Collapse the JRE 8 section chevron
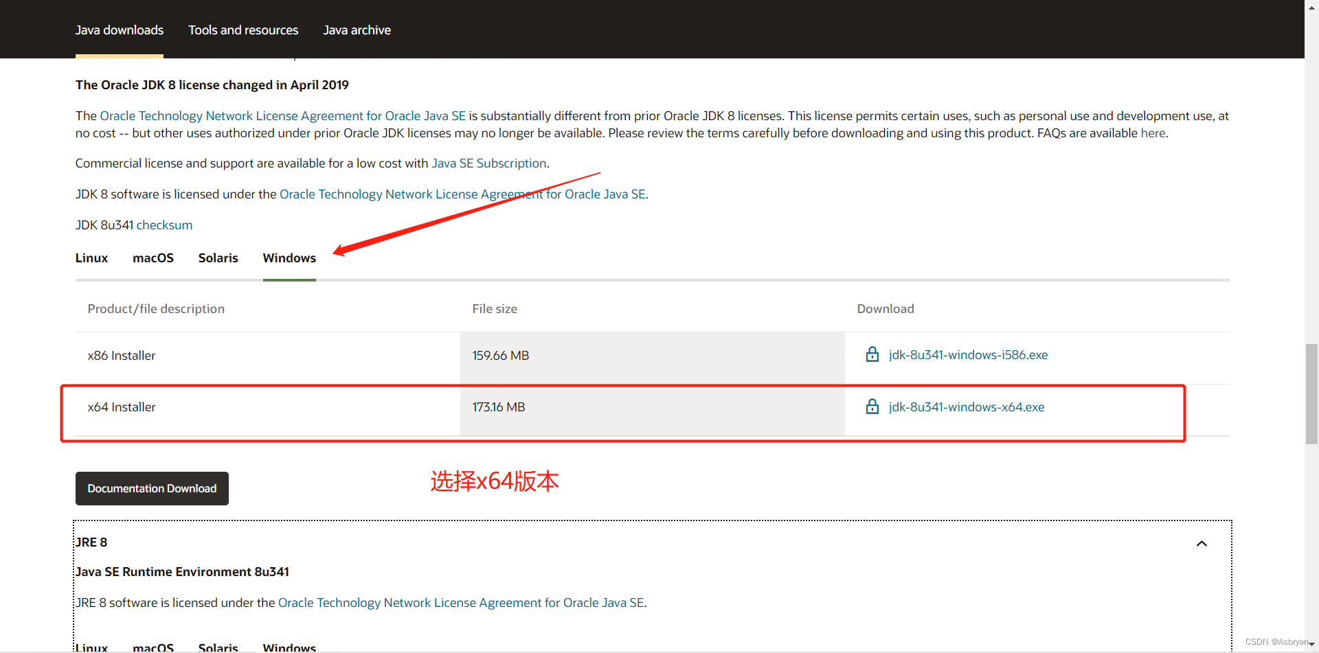This screenshot has width=1319, height=653. click(x=1202, y=543)
